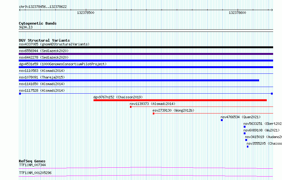
Task: Select the black nsv4337085 variant bar
Action: 146,47
